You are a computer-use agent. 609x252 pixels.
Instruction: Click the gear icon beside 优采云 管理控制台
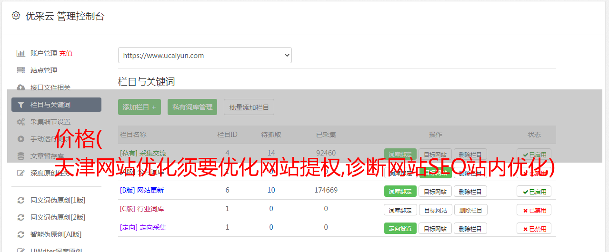pos(16,16)
